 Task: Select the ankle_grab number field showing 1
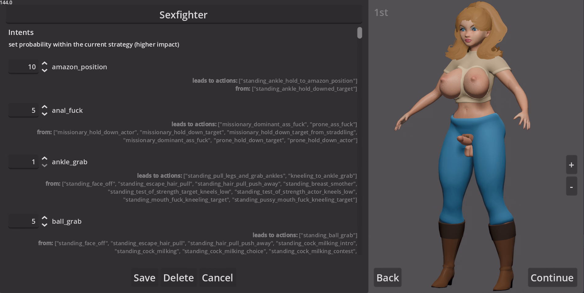(x=24, y=162)
